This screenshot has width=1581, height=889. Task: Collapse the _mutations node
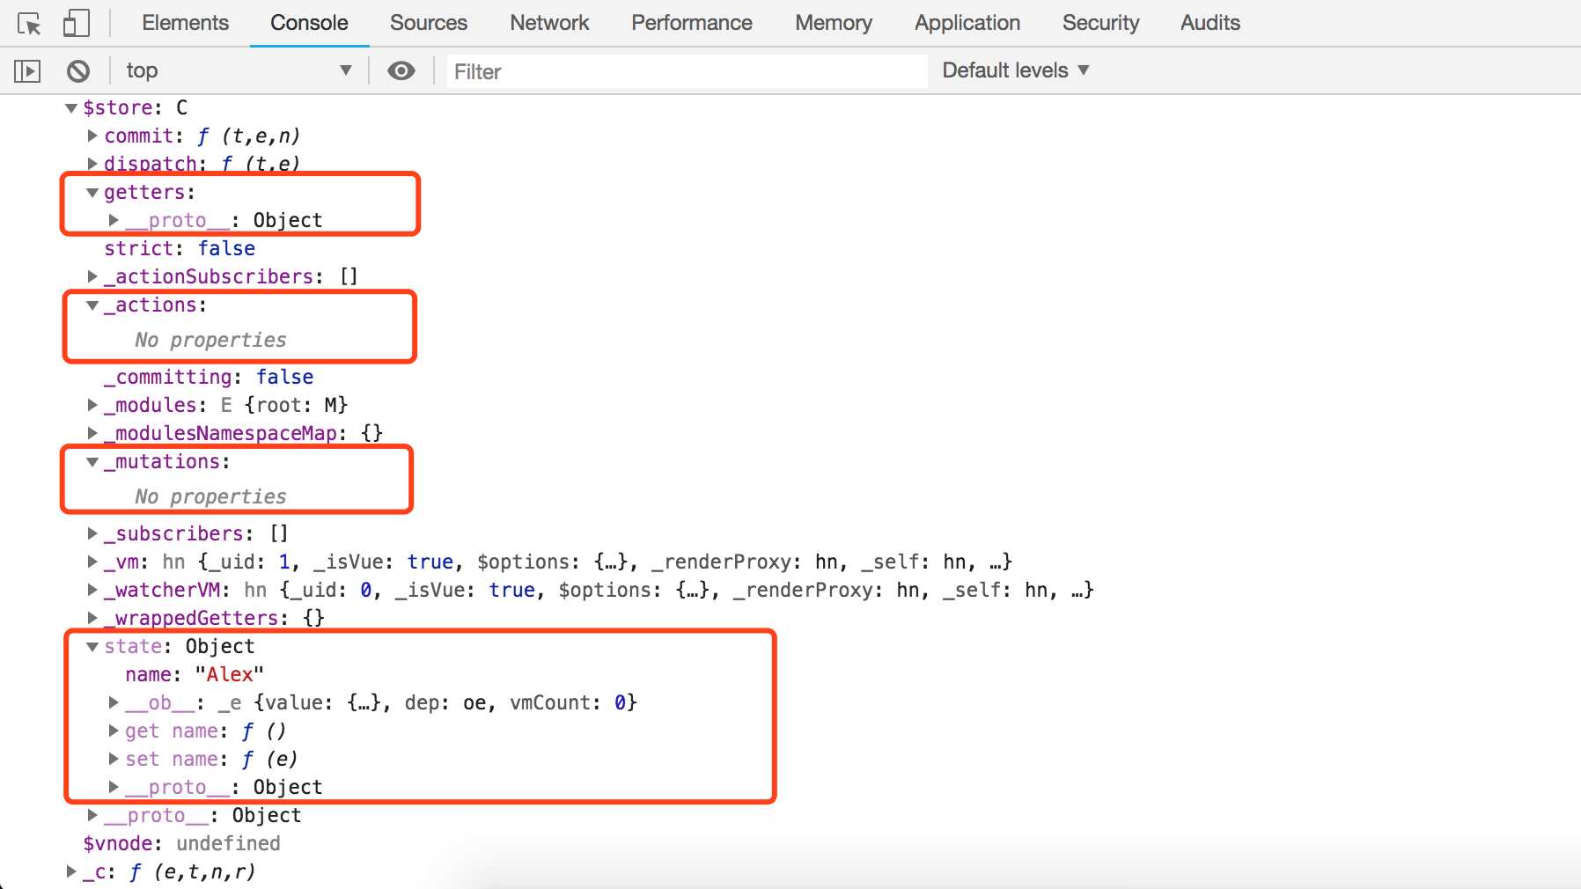coord(92,461)
